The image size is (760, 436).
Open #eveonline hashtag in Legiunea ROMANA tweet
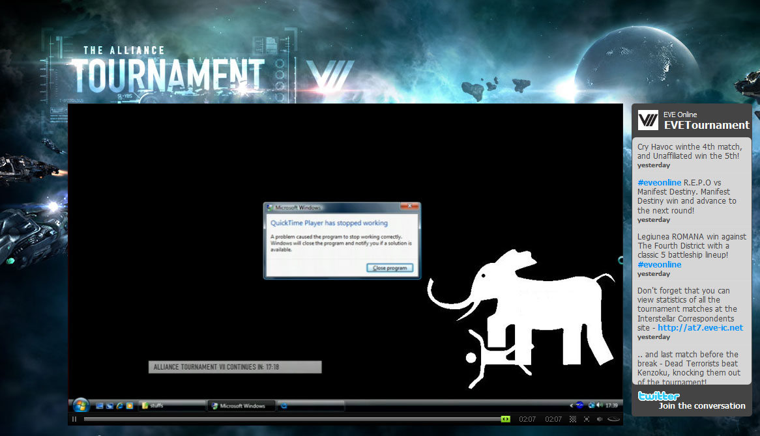click(x=659, y=265)
